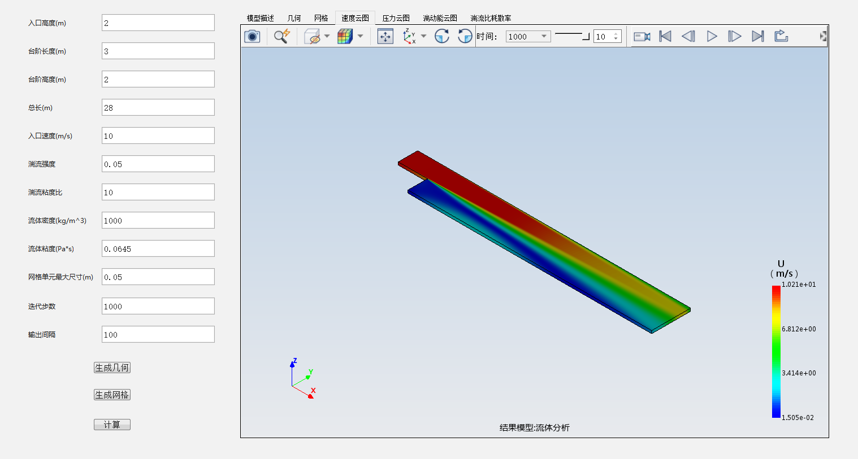Screen dimensions: 858x459
Task: Click the legend minimum value 1.505e-02
Action: [x=798, y=418]
